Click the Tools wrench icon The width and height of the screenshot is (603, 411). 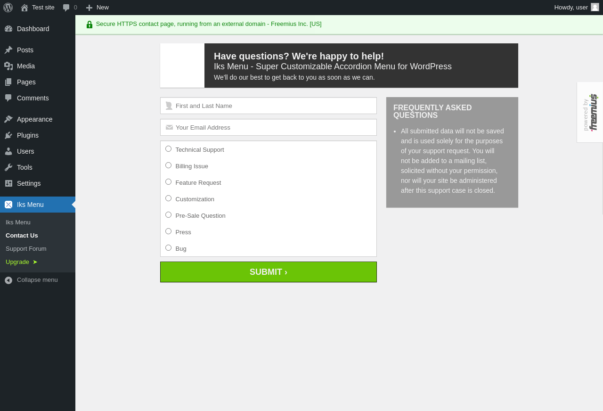pyautogui.click(x=8, y=167)
